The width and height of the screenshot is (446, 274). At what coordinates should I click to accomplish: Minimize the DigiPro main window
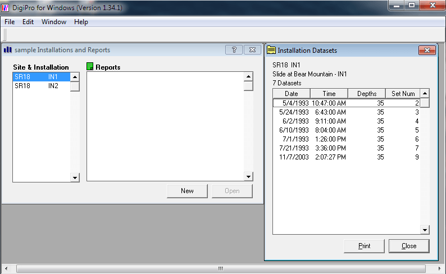point(397,6)
